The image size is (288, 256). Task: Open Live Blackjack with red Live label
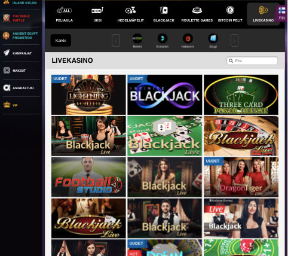(241, 218)
